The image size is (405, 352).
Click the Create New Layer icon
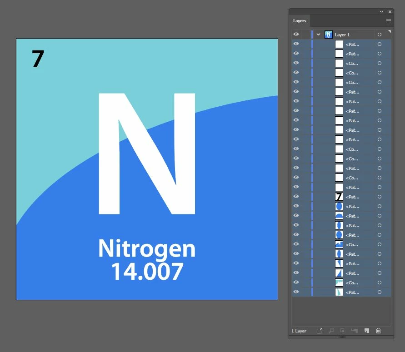click(x=367, y=331)
